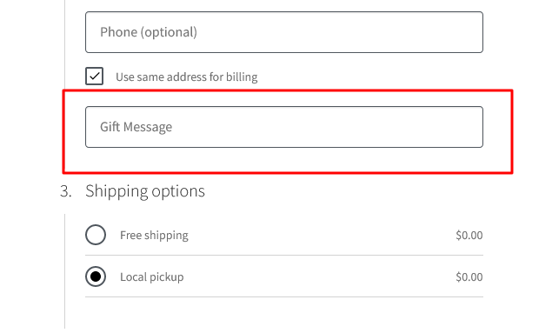Select the Local pickup radio button

(x=96, y=276)
